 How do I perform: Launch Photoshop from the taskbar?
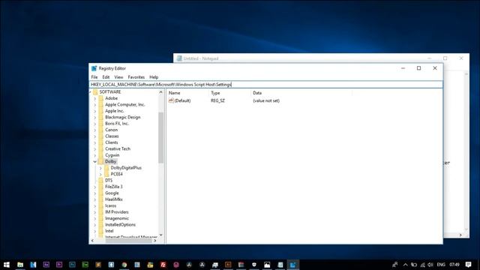[x=72, y=265]
